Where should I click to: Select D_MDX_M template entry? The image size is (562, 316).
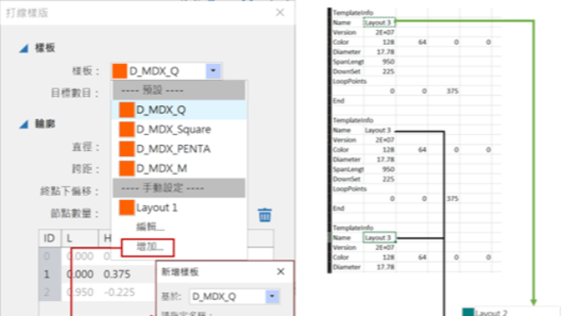179,169
